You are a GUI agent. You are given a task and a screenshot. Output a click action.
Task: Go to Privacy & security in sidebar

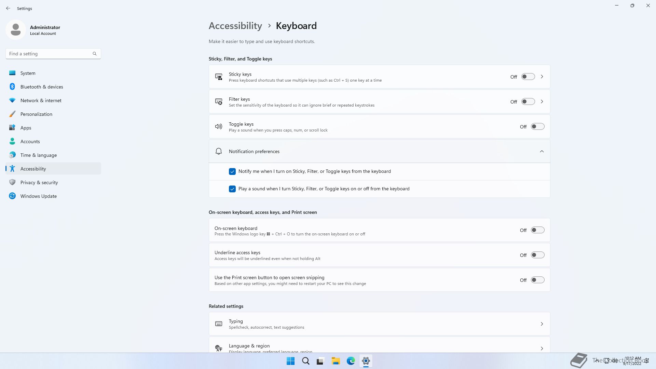[x=39, y=182]
